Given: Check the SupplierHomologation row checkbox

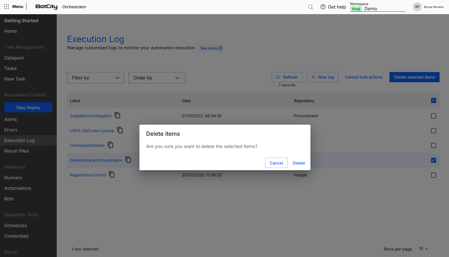Looking at the screenshot, I should coord(434,116).
